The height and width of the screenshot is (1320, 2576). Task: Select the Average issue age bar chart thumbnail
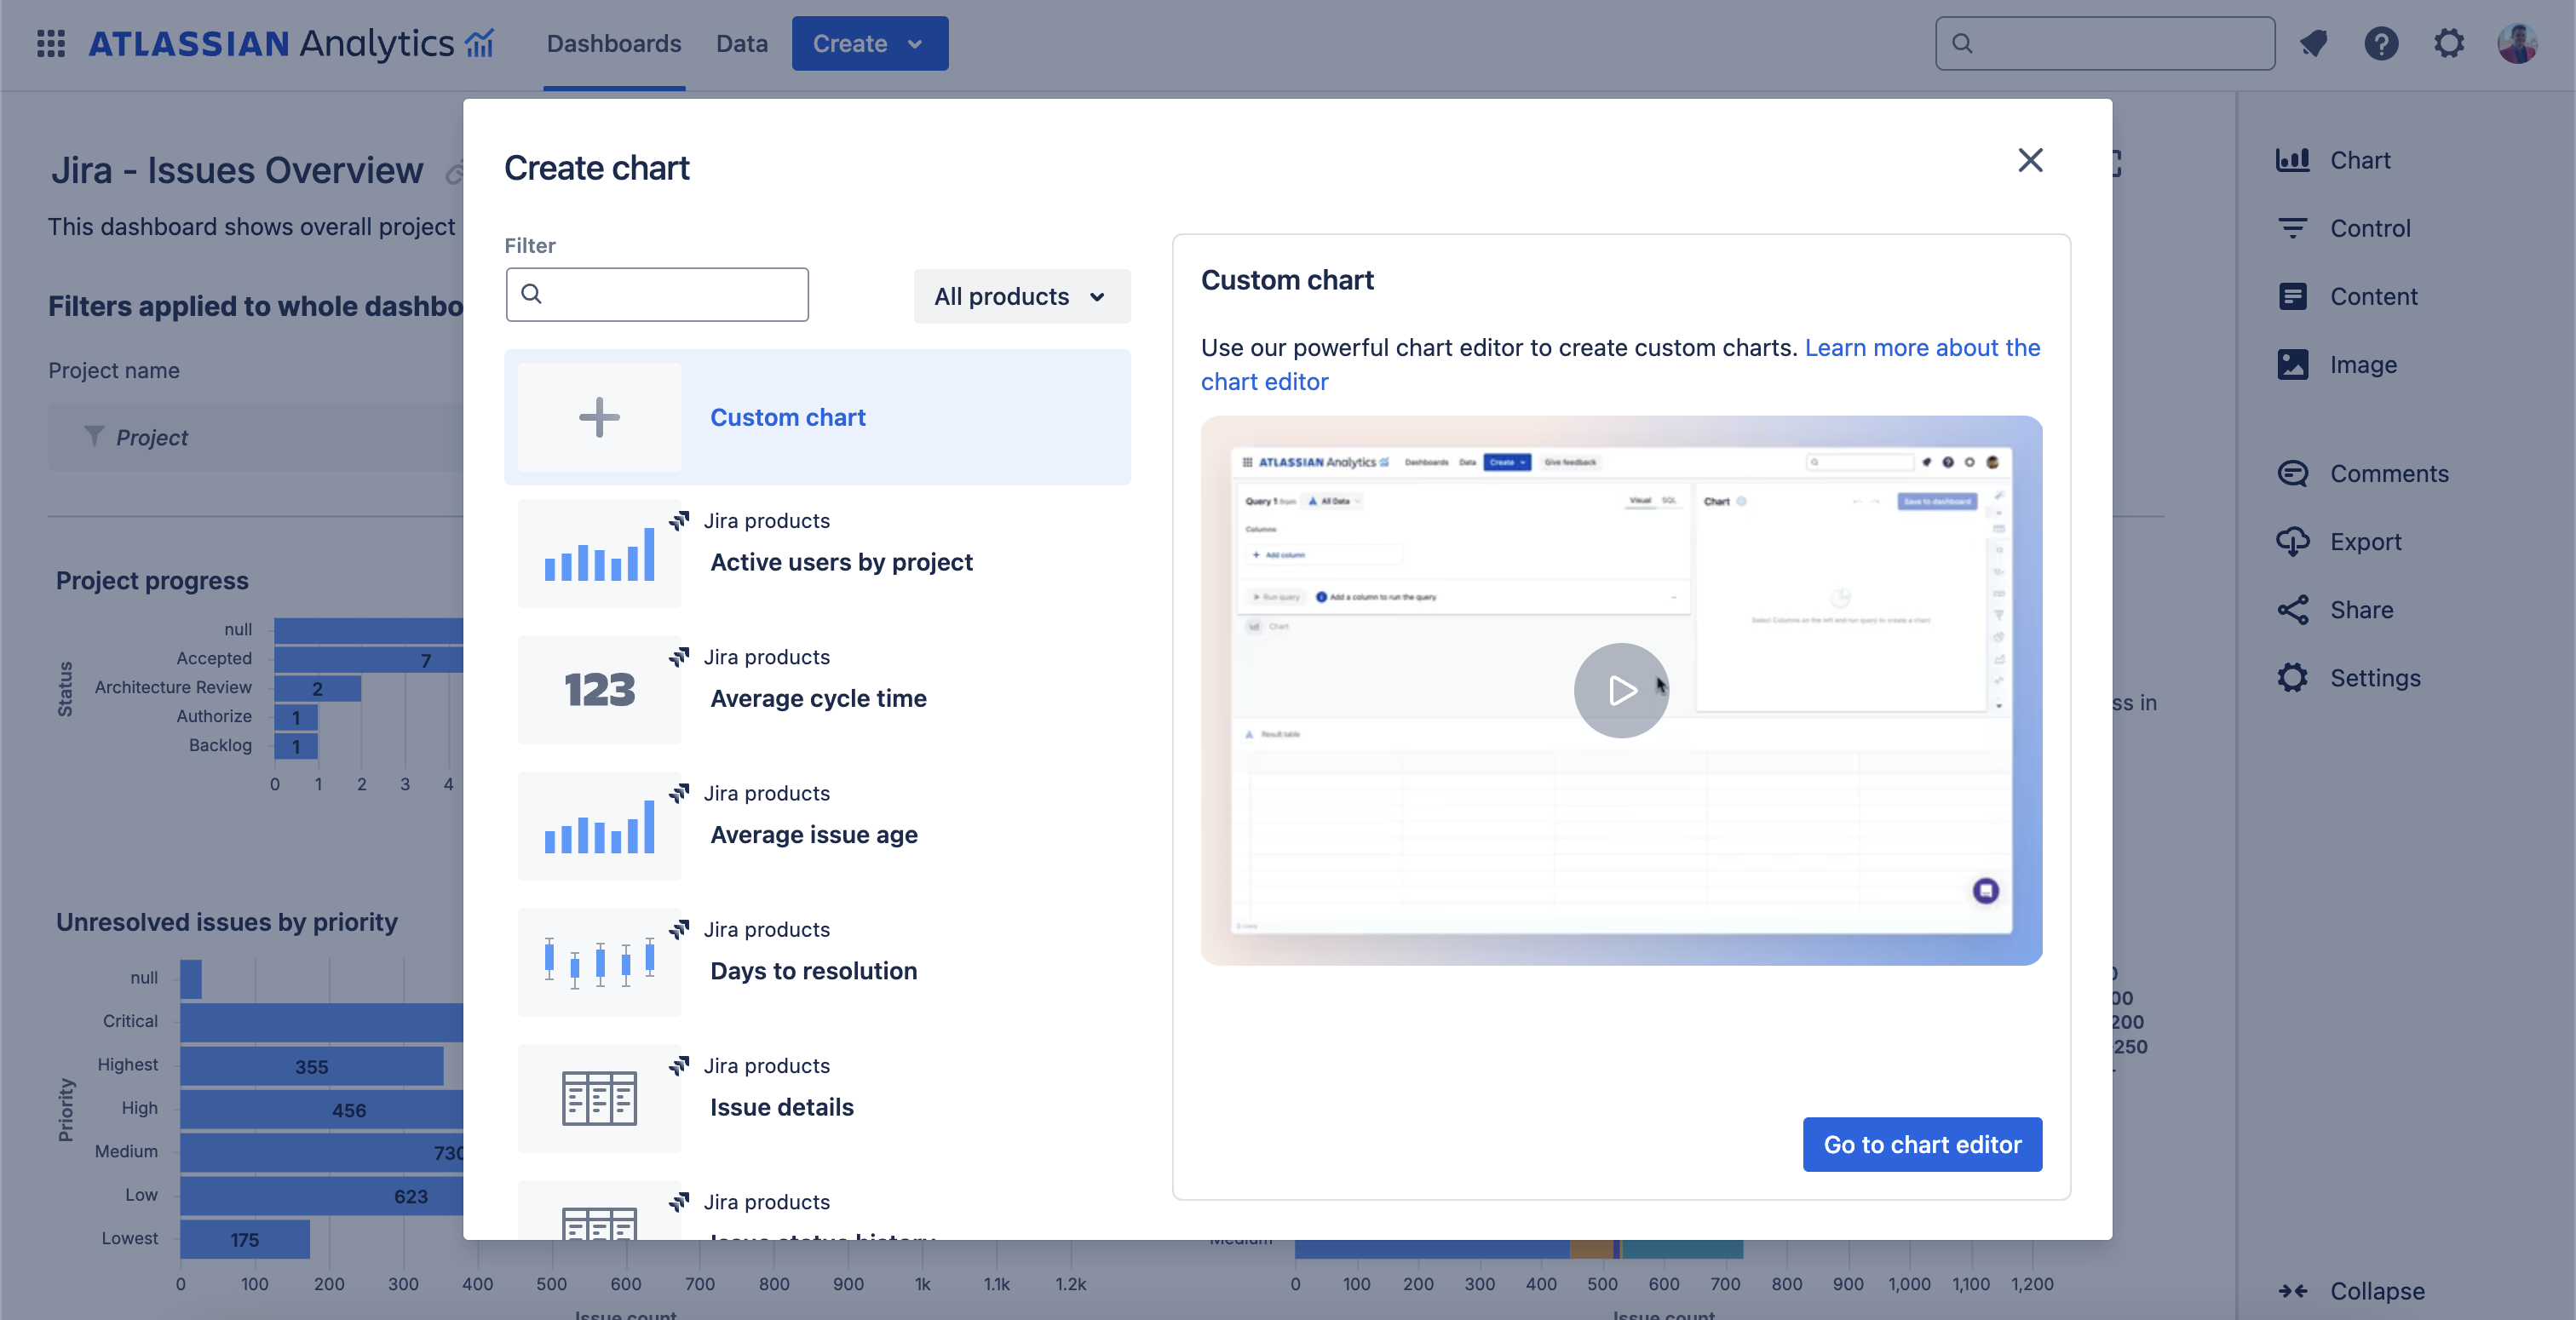tap(599, 825)
